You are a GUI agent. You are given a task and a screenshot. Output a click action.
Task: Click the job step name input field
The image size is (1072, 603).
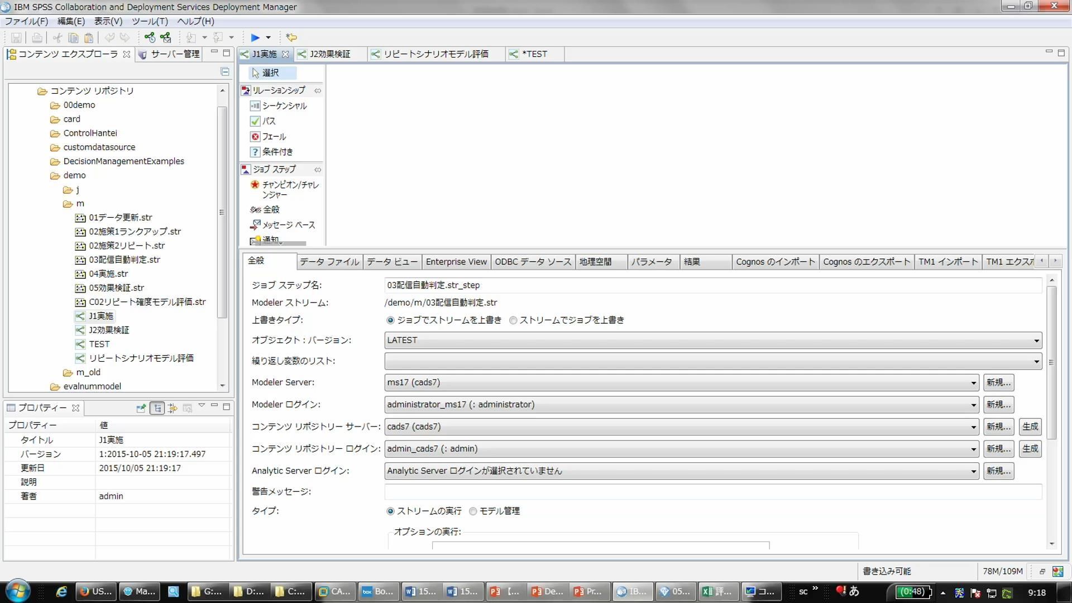pos(712,285)
